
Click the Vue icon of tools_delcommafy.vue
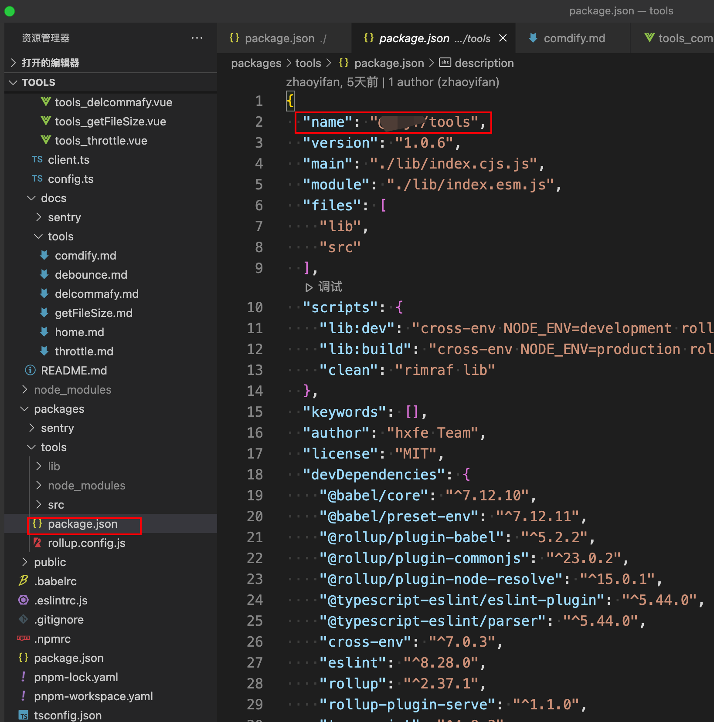point(45,102)
